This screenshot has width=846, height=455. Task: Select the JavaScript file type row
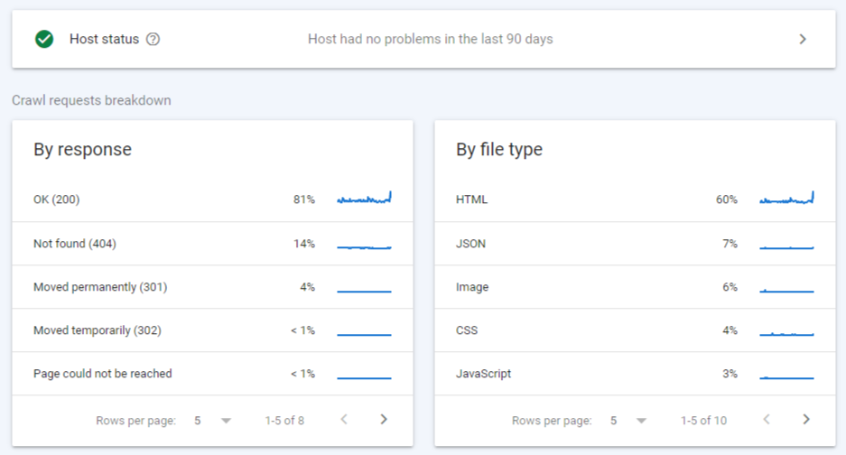click(486, 374)
